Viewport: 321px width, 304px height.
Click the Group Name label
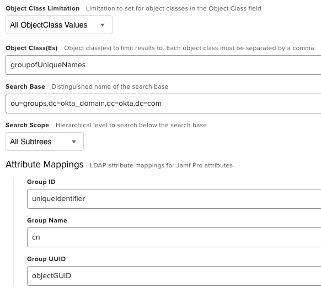[x=47, y=220]
